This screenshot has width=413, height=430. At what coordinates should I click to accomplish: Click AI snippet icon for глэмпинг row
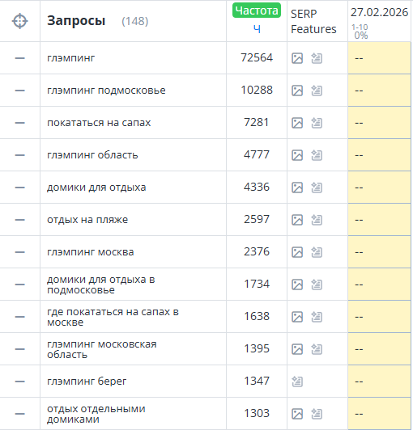click(x=317, y=58)
